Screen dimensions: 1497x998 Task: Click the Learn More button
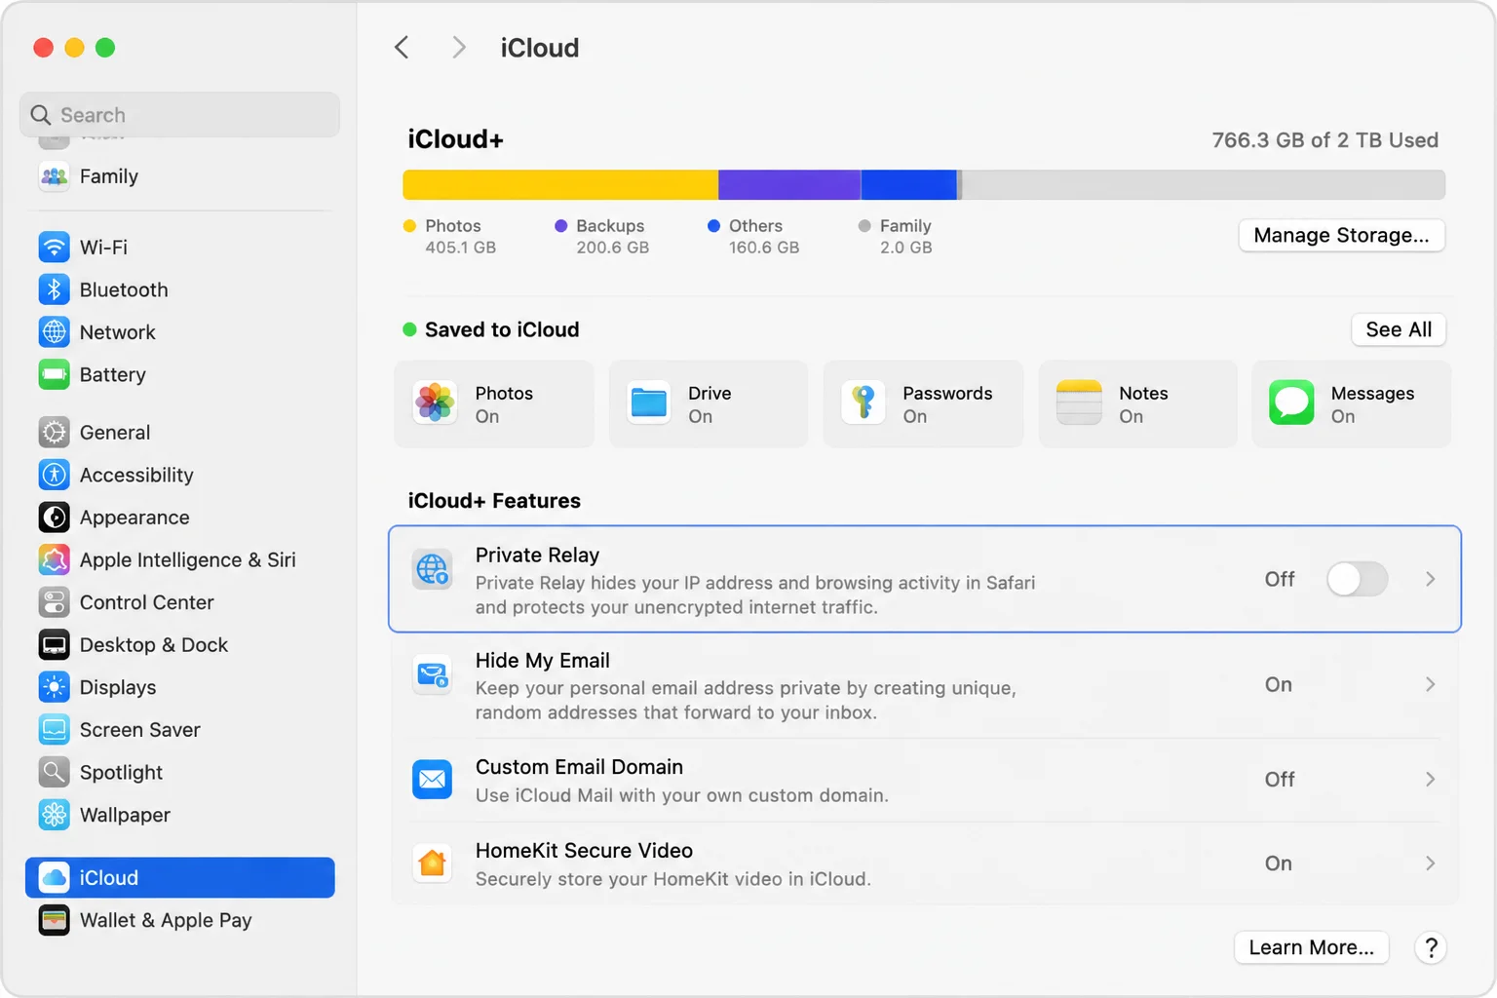1311,947
